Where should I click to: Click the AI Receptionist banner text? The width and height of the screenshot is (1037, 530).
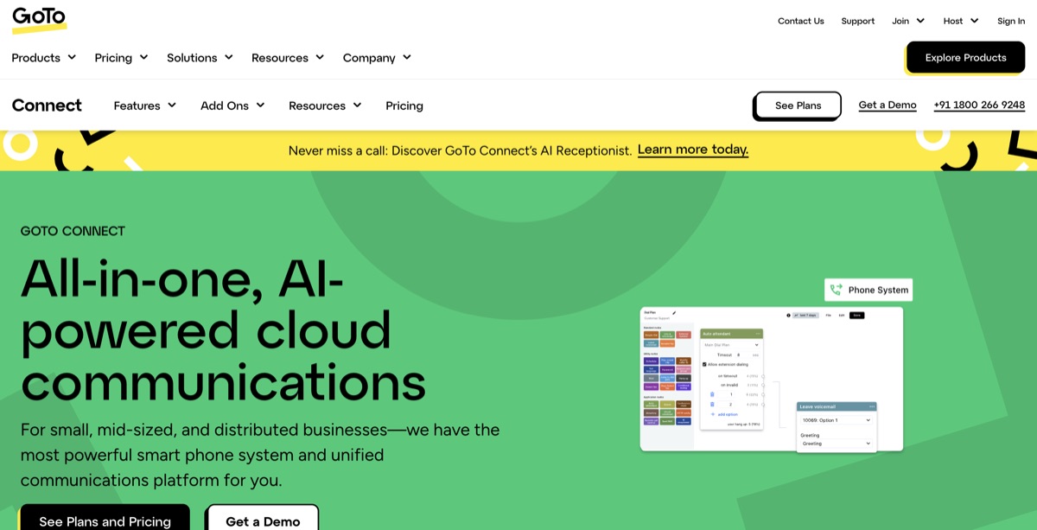(x=460, y=150)
